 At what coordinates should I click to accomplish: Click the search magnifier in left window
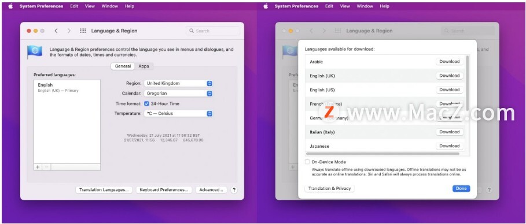(192, 31)
